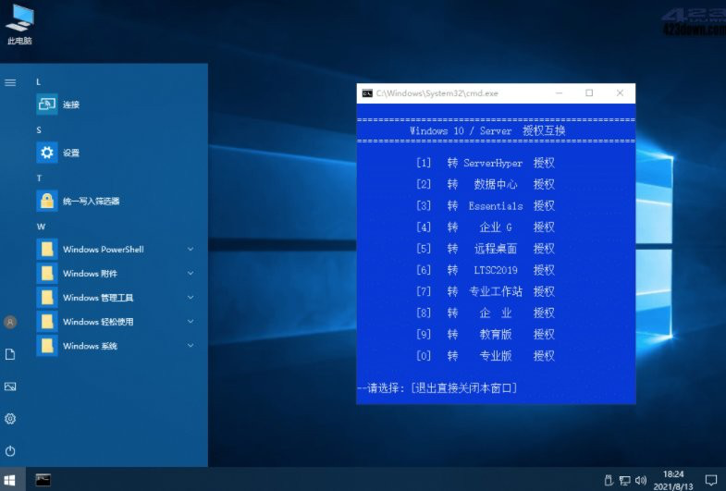
Task: Open Settings gear in Start sidebar
Action: tap(10, 419)
